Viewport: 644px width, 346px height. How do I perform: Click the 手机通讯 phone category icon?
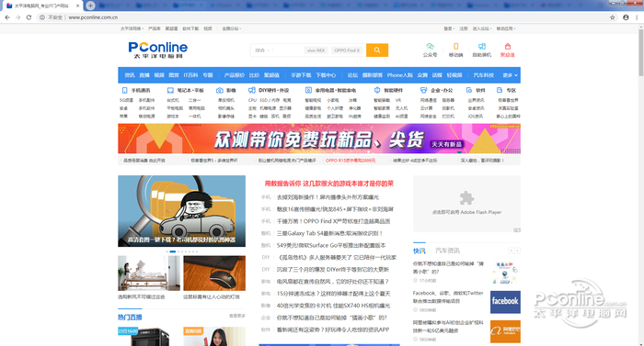pos(124,90)
